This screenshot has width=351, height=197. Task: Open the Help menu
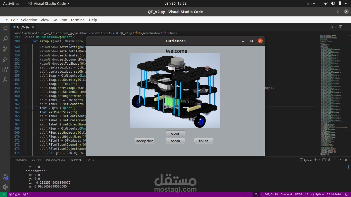click(93, 20)
